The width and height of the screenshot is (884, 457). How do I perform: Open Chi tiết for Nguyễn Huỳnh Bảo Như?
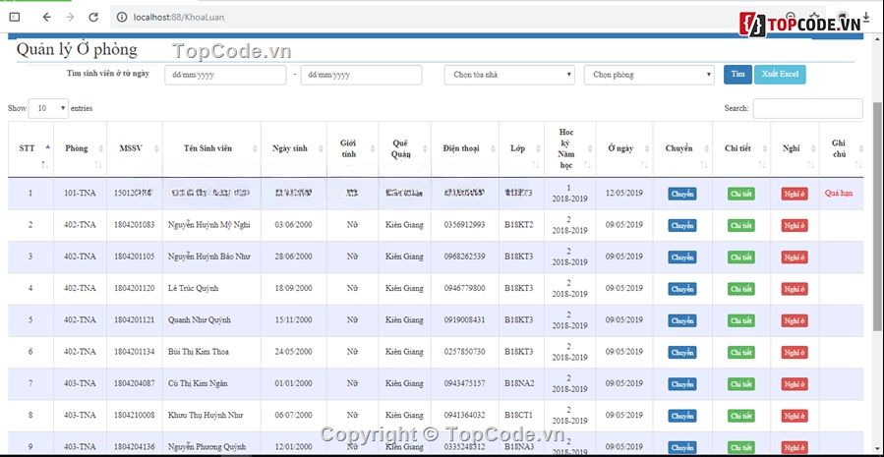tap(741, 257)
